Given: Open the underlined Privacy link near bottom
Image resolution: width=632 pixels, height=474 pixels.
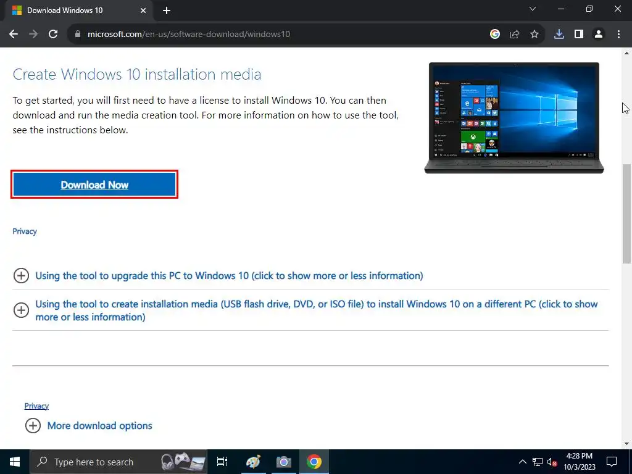Looking at the screenshot, I should [36, 406].
